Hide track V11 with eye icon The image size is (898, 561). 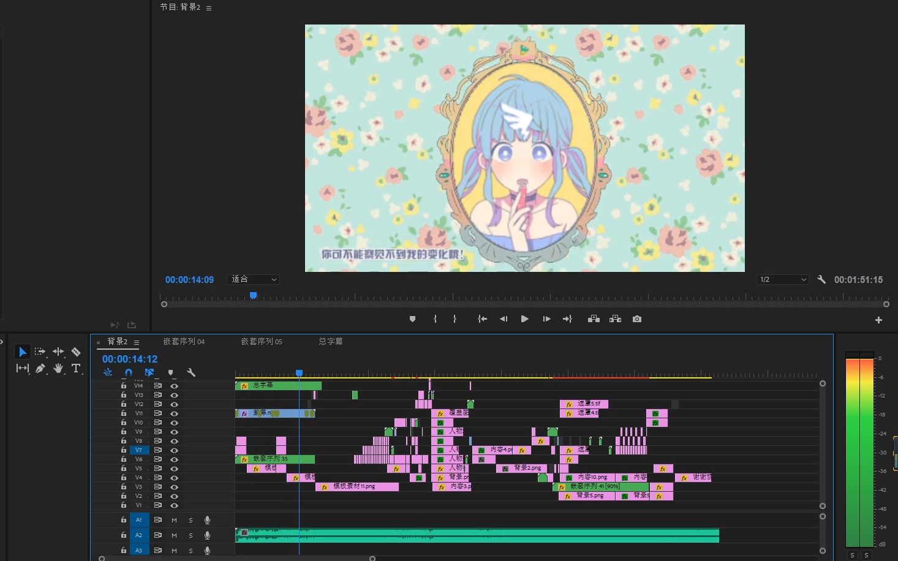tap(175, 413)
